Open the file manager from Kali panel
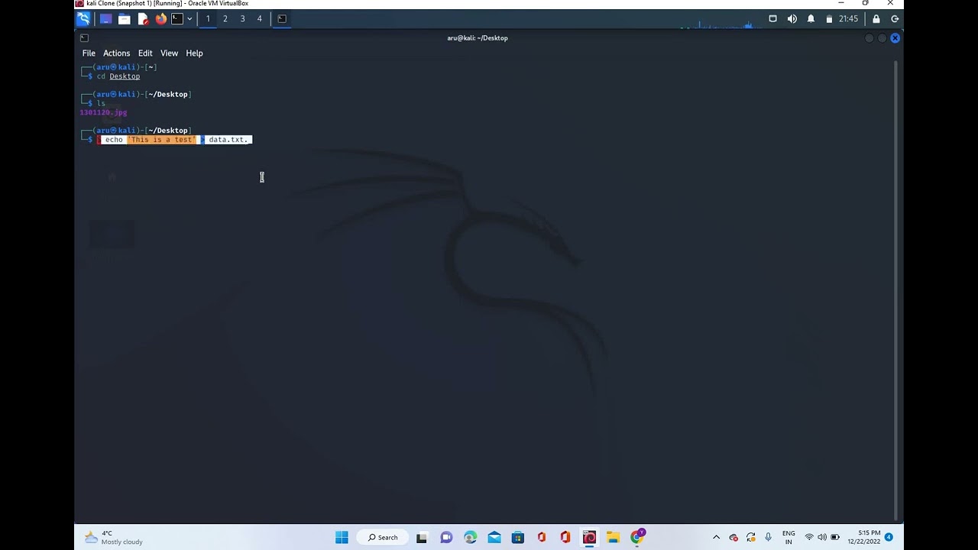This screenshot has height=550, width=978. (124, 18)
